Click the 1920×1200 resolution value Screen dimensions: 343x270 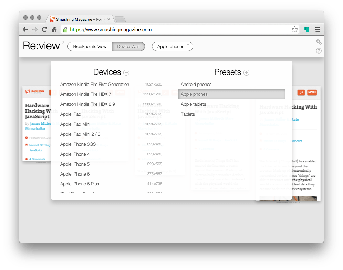[x=153, y=94]
